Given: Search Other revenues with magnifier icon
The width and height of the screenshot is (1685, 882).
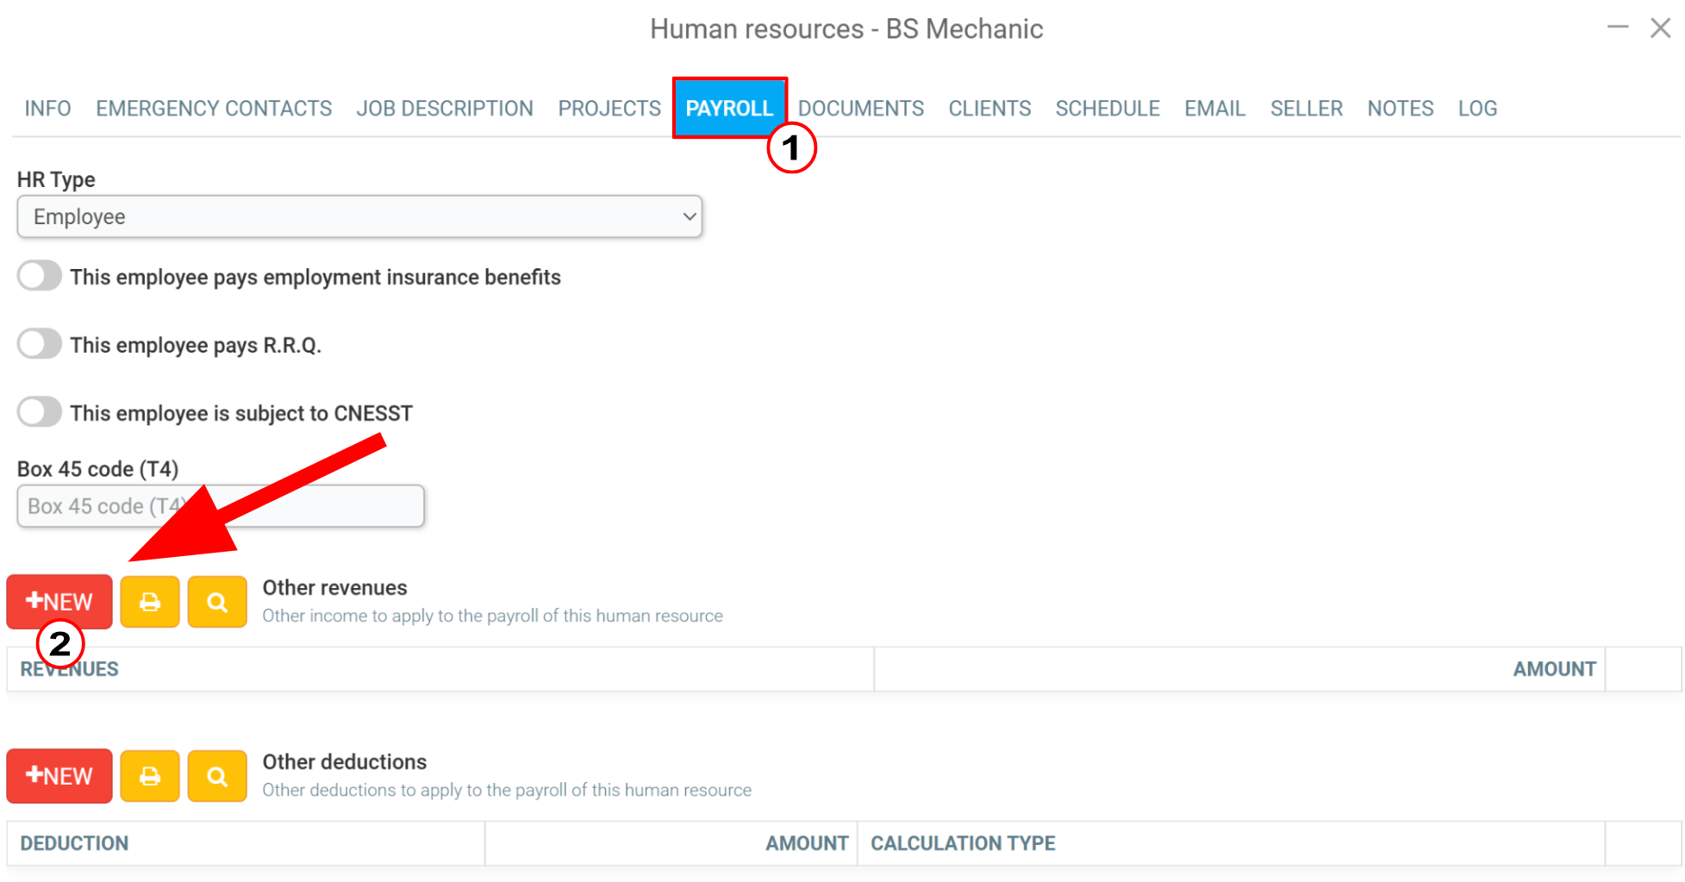Looking at the screenshot, I should [x=217, y=602].
